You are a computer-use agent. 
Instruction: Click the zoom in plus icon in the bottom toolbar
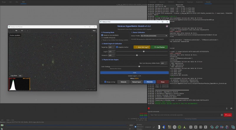[196, 127]
